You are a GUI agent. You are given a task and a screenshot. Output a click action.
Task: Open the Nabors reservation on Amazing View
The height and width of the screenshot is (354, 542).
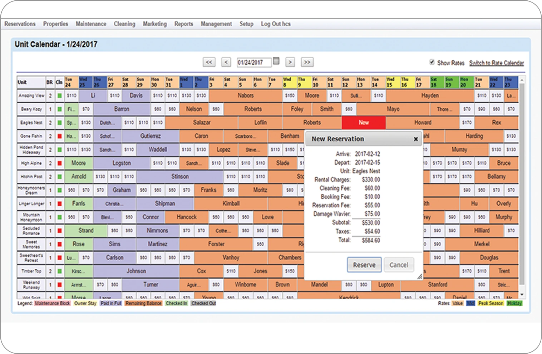click(x=246, y=96)
